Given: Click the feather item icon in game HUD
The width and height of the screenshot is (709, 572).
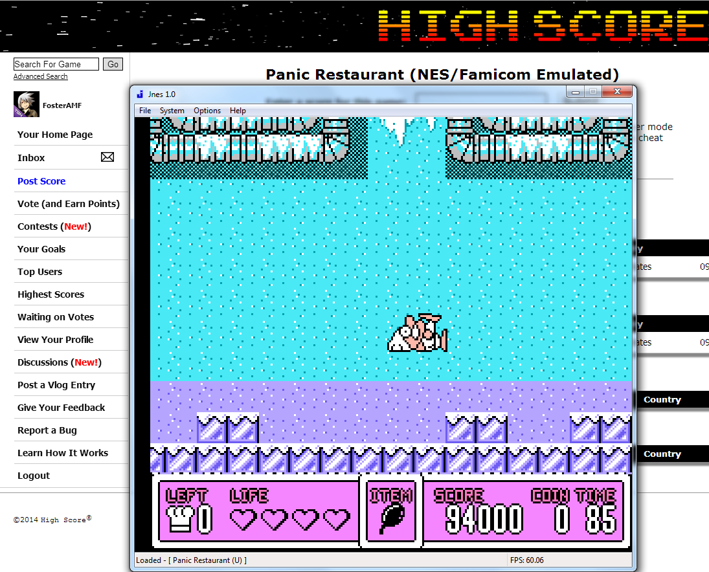Looking at the screenshot, I should click(x=390, y=519).
